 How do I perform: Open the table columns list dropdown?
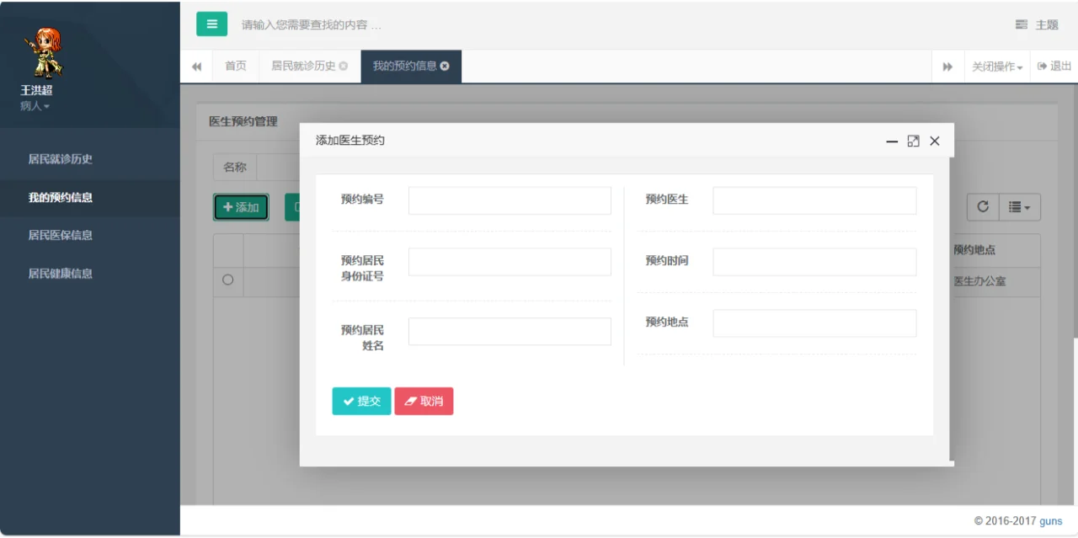[1019, 207]
